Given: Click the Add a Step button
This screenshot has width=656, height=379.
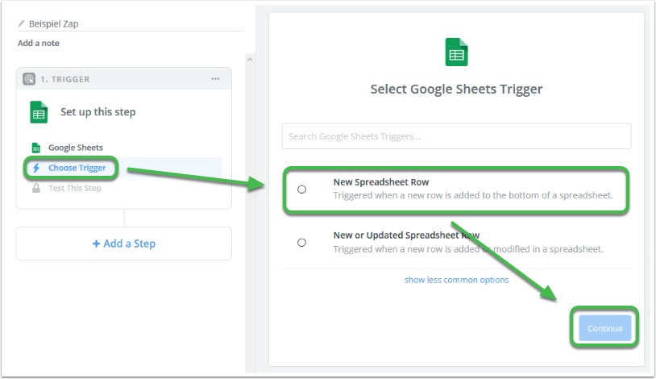Looking at the screenshot, I should click(124, 244).
